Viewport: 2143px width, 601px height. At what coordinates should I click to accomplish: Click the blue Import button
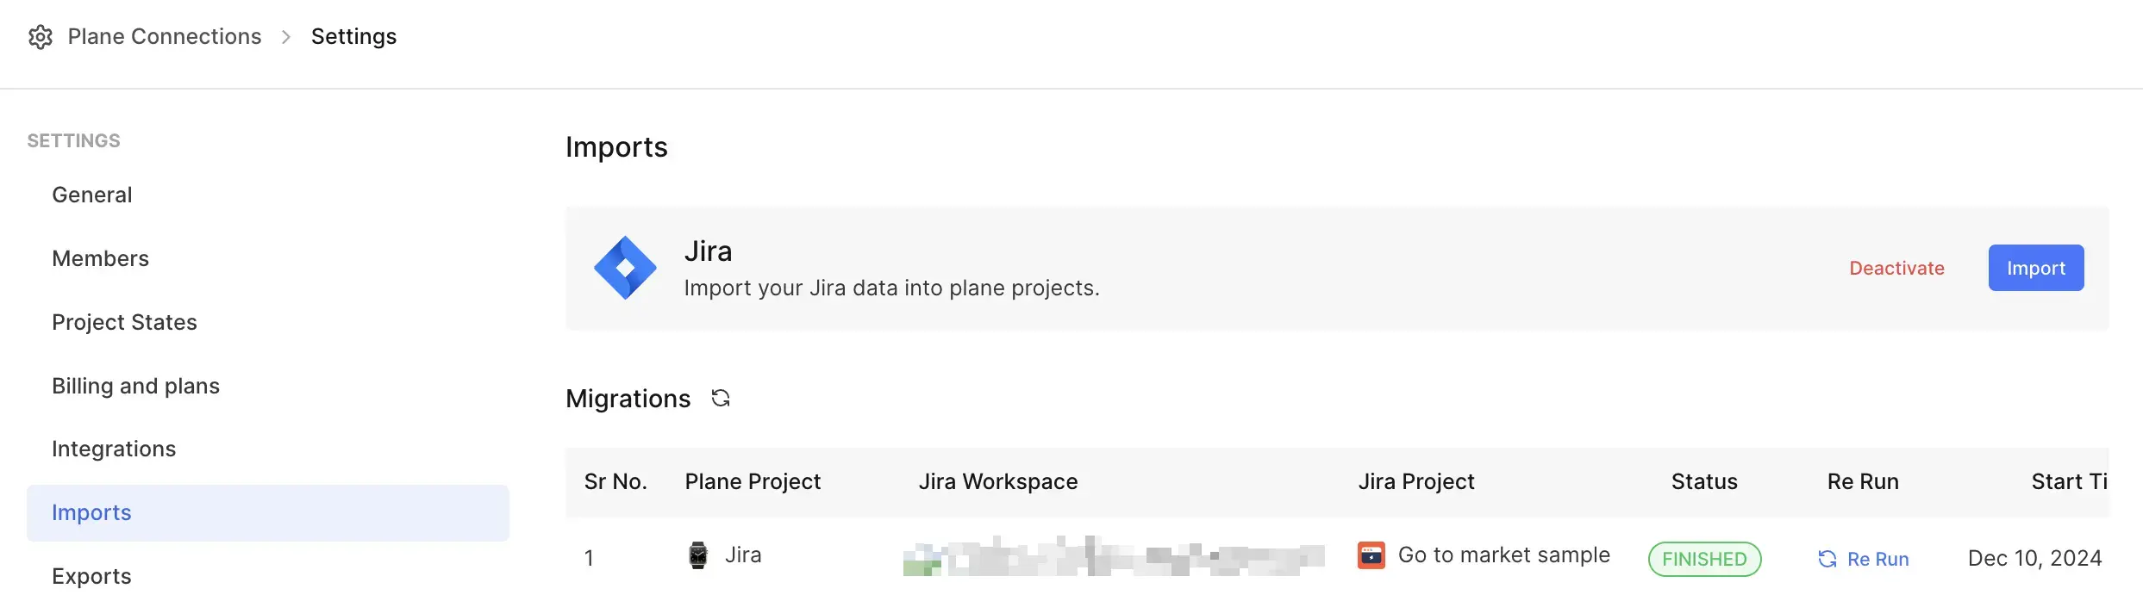(x=2036, y=268)
